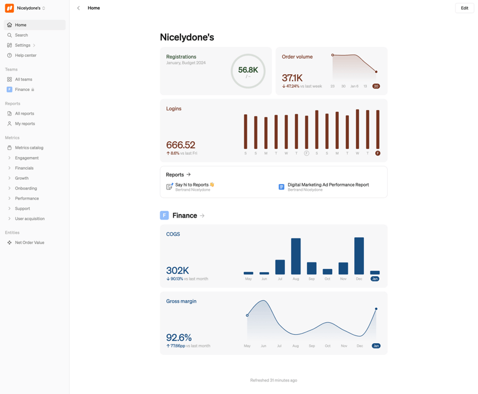Click the orange Nicelydone logo

click(8, 8)
